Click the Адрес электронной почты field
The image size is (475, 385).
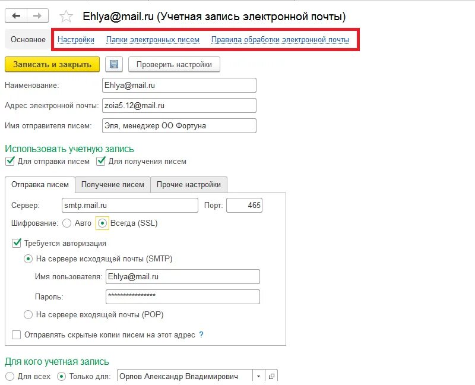[x=179, y=106]
